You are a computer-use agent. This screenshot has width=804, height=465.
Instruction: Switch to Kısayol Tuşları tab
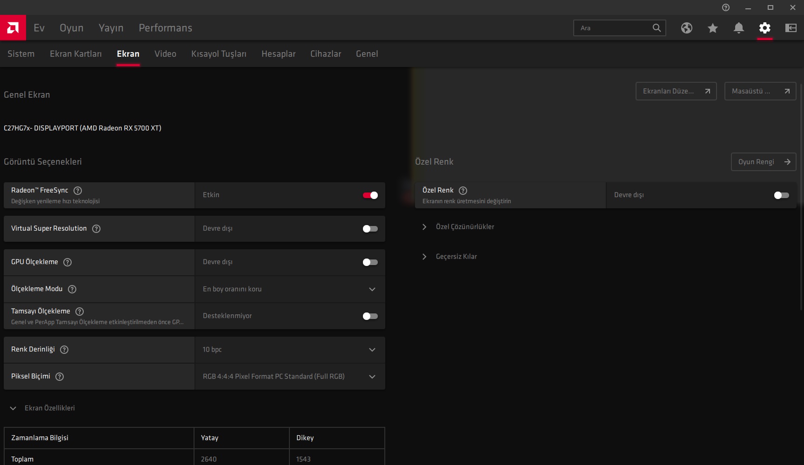tap(219, 54)
